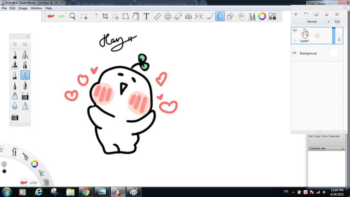This screenshot has width=350, height=197.
Task: Open Google Chrome from the taskbar
Action: tap(85, 192)
